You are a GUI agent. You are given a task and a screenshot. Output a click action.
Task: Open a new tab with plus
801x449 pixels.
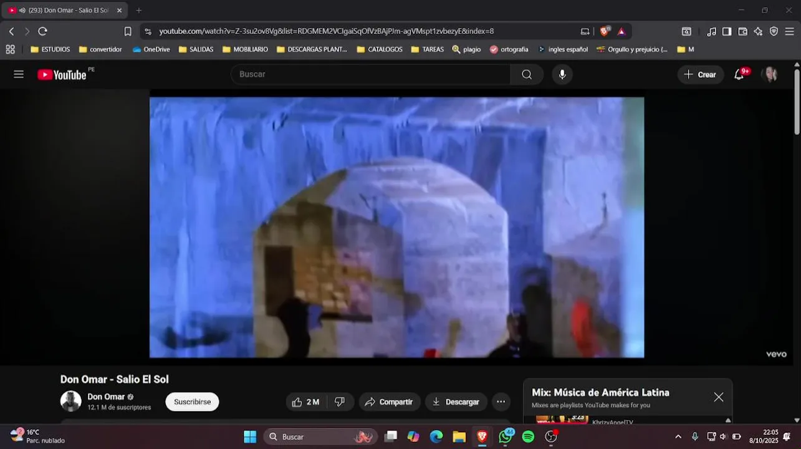pos(138,10)
